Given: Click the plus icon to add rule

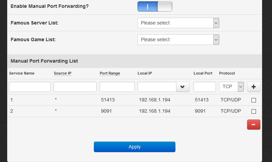Looking at the screenshot, I should [254, 87].
